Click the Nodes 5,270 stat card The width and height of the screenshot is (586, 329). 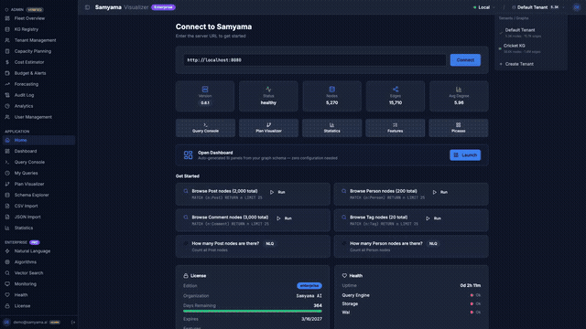[x=331, y=96]
